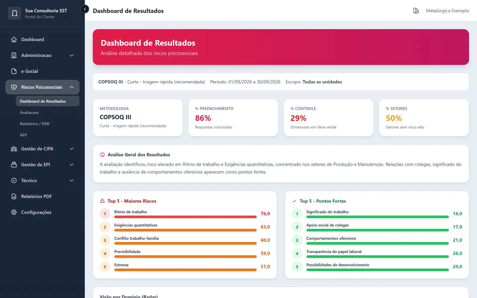Screen dimensions: 477x298
Task: Click the Riscos Psicossociais shield icon
Action: [x=14, y=87]
